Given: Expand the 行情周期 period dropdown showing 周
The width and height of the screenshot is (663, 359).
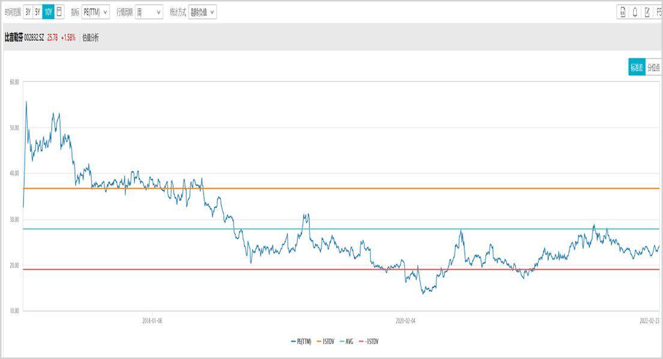Looking at the screenshot, I should pos(148,12).
